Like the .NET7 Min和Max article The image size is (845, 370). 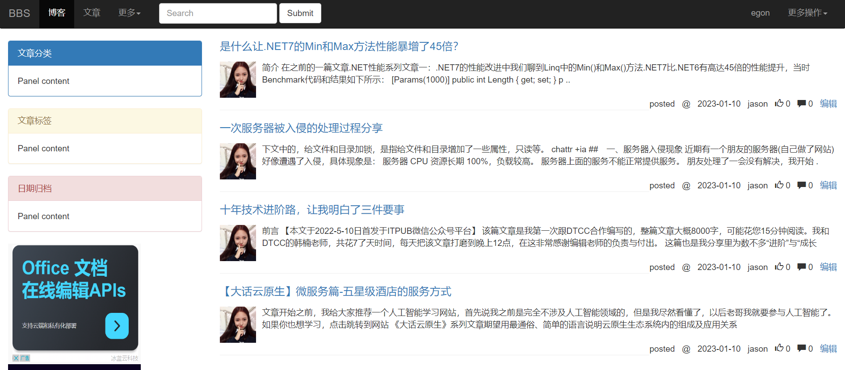coord(779,103)
